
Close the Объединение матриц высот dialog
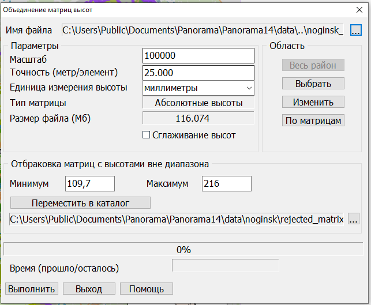[359, 10]
